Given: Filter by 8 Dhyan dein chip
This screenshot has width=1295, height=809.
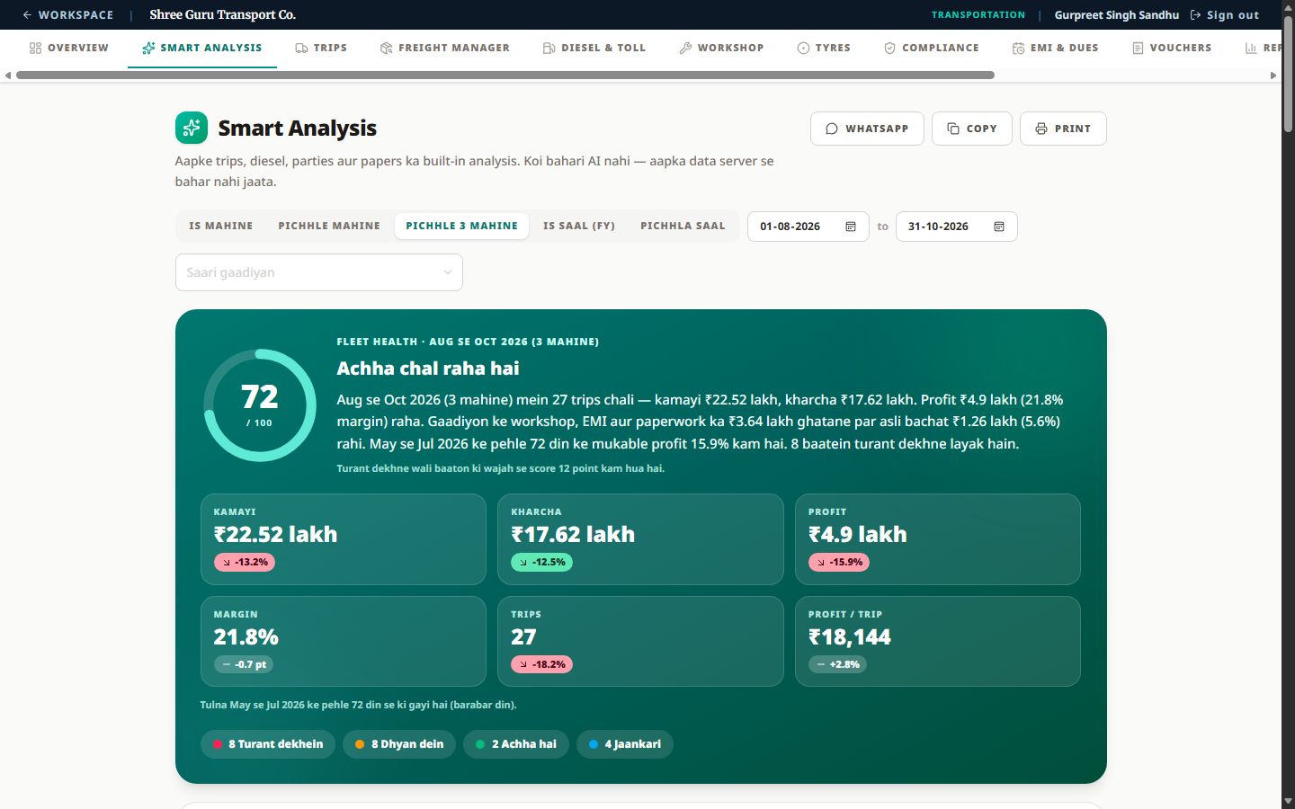Looking at the screenshot, I should [399, 744].
